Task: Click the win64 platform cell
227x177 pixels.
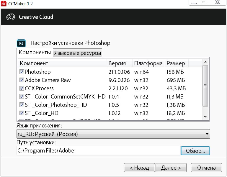Action: coord(141,72)
